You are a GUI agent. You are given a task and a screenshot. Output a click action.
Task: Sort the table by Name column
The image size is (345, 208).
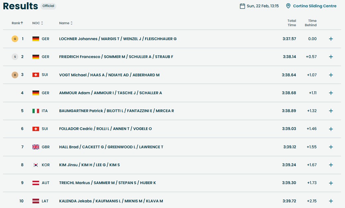click(66, 23)
